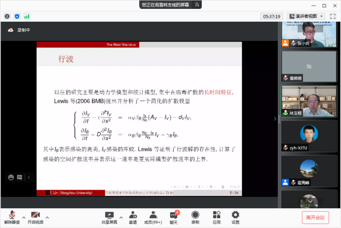Open the Apps (应用) panel
341x228 pixels.
(x=216, y=217)
